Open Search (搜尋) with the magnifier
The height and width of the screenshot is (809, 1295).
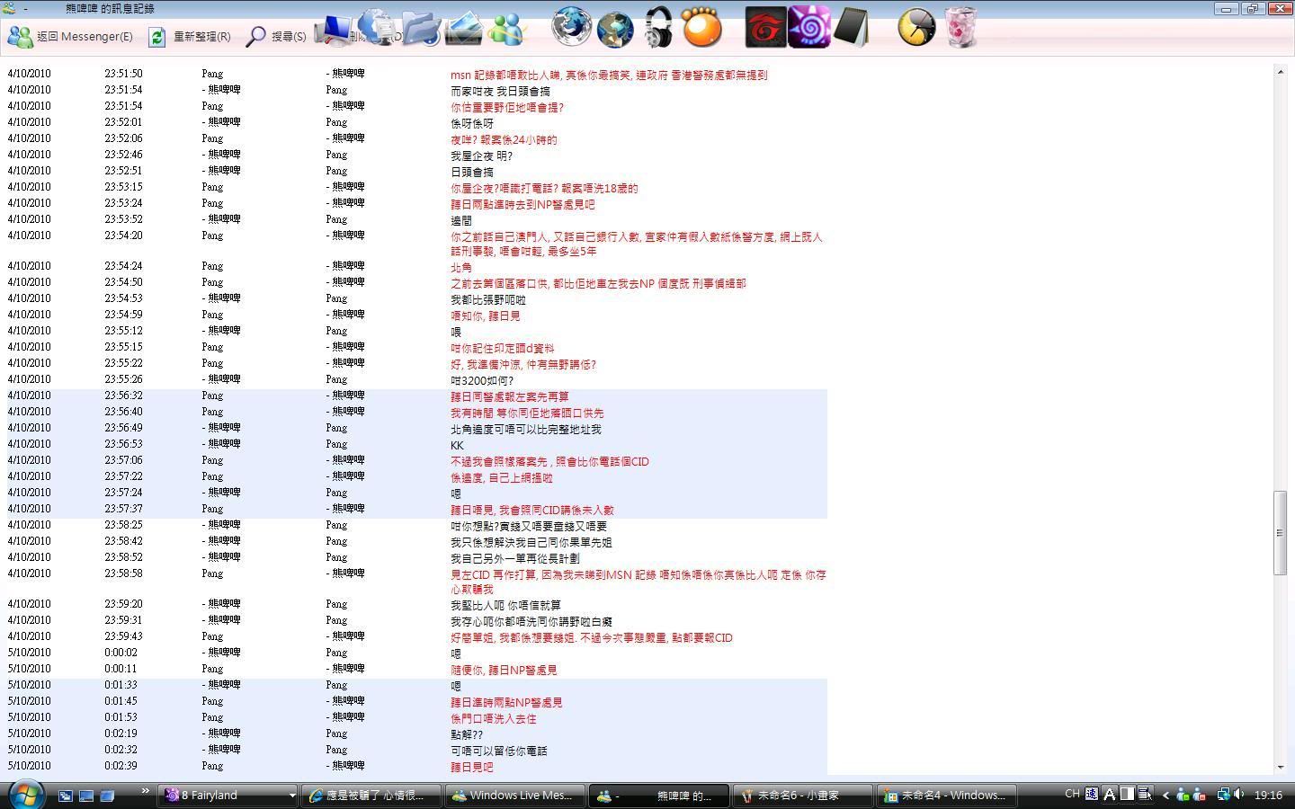click(277, 37)
